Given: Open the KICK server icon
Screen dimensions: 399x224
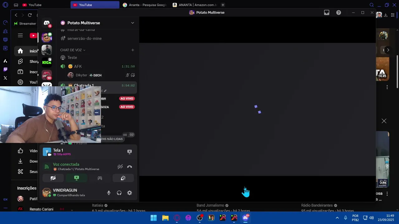Looking at the screenshot, I should coord(47,62).
